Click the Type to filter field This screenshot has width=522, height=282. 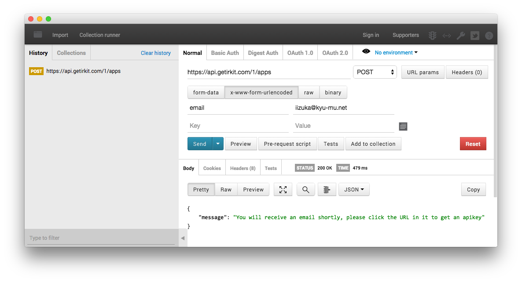tap(101, 238)
